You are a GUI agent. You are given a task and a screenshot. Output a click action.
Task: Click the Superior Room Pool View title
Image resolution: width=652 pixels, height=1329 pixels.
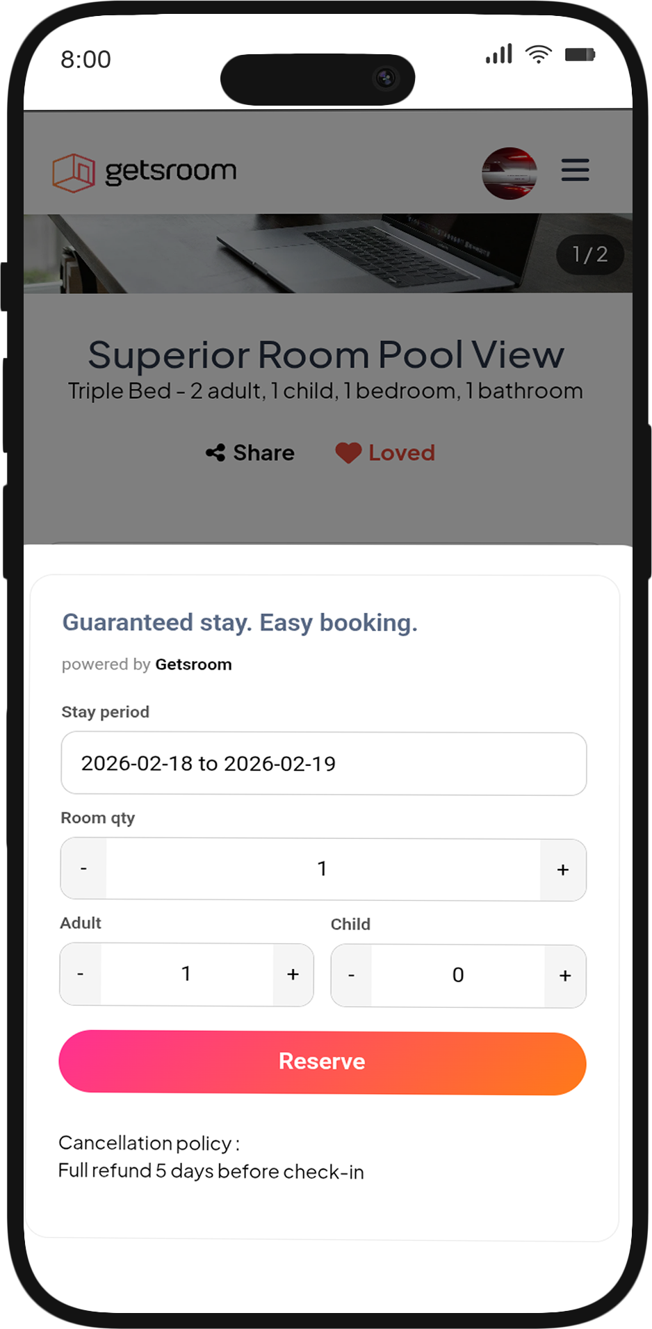pos(325,354)
